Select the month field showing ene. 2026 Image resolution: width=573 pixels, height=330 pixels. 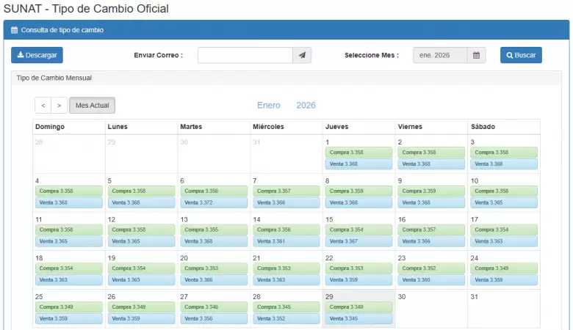click(440, 55)
